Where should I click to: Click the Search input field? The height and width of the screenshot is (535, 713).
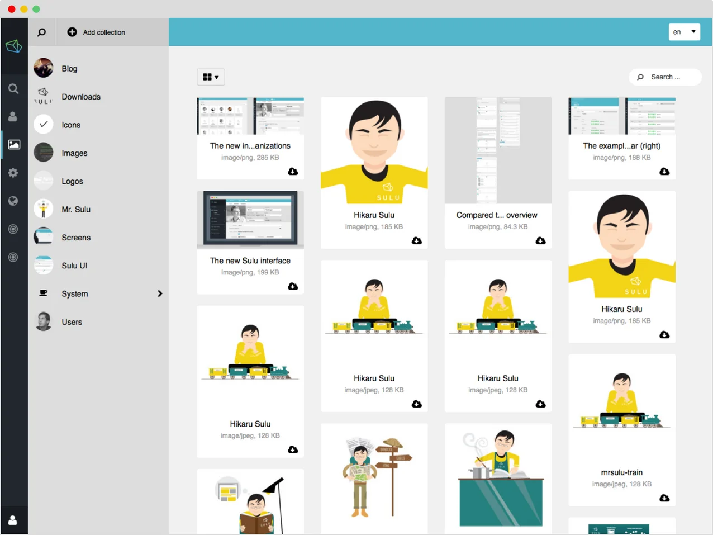pyautogui.click(x=665, y=77)
